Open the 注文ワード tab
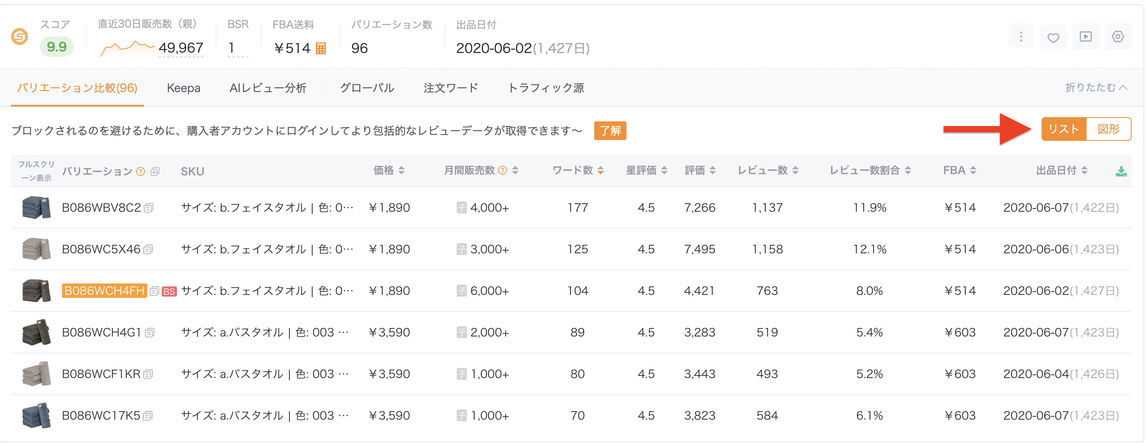1146x443 pixels. 451,88
